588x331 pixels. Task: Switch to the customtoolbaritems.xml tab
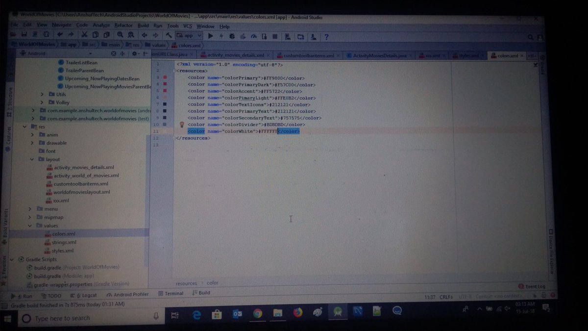[309, 55]
